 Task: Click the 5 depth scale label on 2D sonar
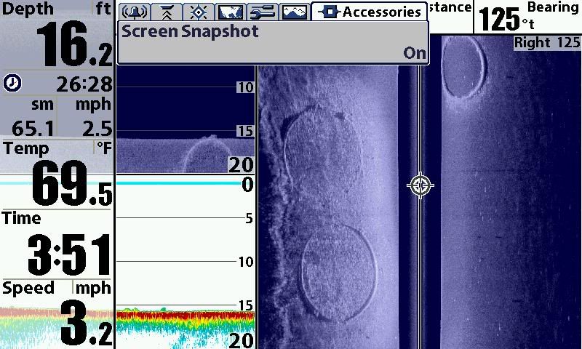tap(250, 218)
